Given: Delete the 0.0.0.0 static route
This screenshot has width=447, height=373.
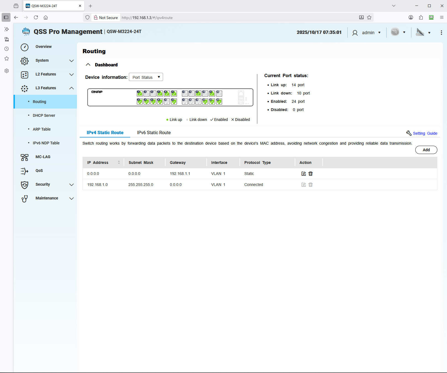Looking at the screenshot, I should coord(310,174).
